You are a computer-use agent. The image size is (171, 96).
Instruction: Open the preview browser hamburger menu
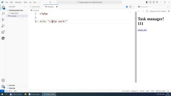click(x=169, y=11)
